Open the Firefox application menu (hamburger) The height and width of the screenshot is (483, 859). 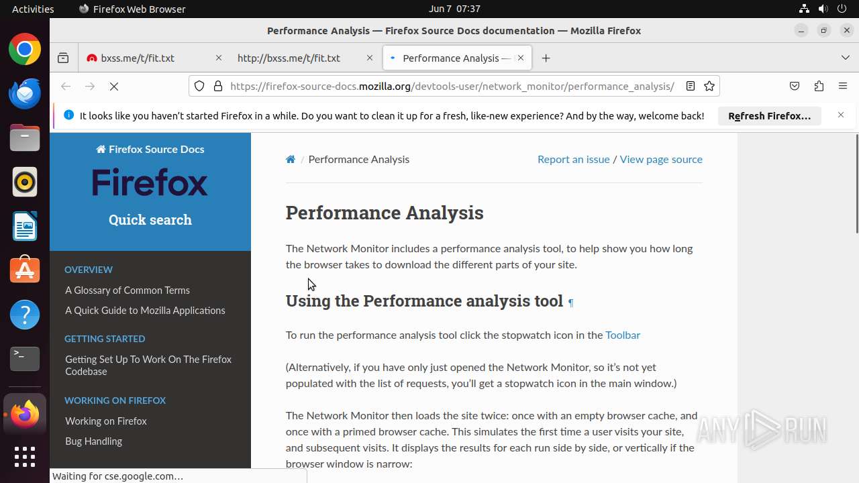click(x=843, y=86)
